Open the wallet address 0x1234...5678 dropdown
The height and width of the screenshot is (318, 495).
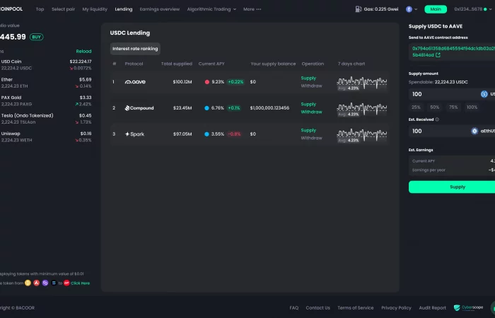pos(472,9)
